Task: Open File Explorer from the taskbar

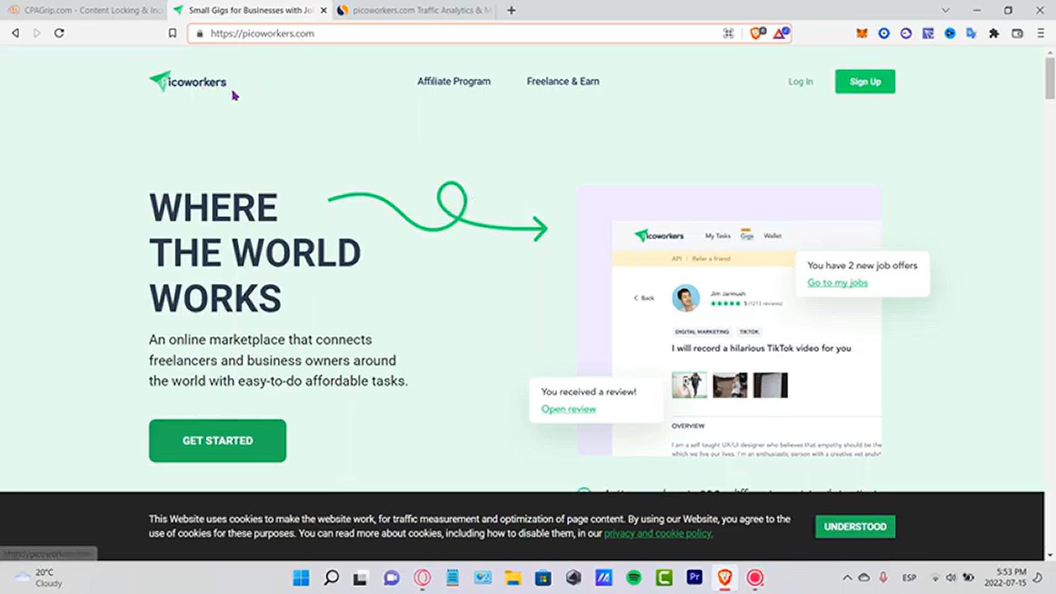Action: coord(513,577)
